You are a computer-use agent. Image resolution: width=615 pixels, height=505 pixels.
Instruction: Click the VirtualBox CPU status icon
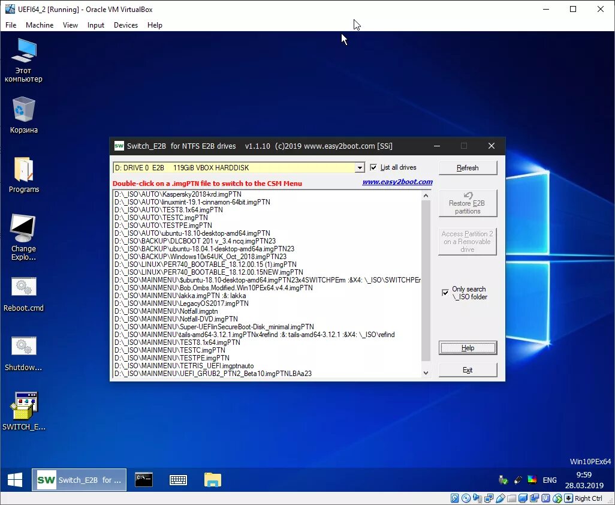click(545, 498)
